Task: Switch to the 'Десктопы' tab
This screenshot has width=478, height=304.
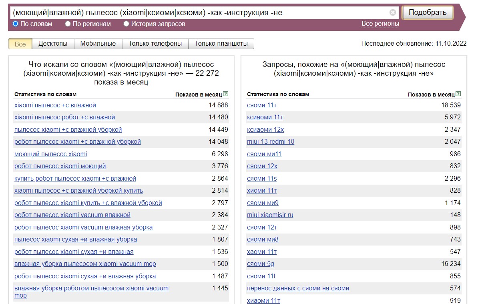Action: [53, 44]
